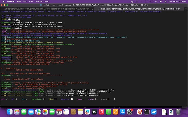Click the 'Compiling quadratic-core' line
The width and height of the screenshot is (188, 117).
[44, 32]
